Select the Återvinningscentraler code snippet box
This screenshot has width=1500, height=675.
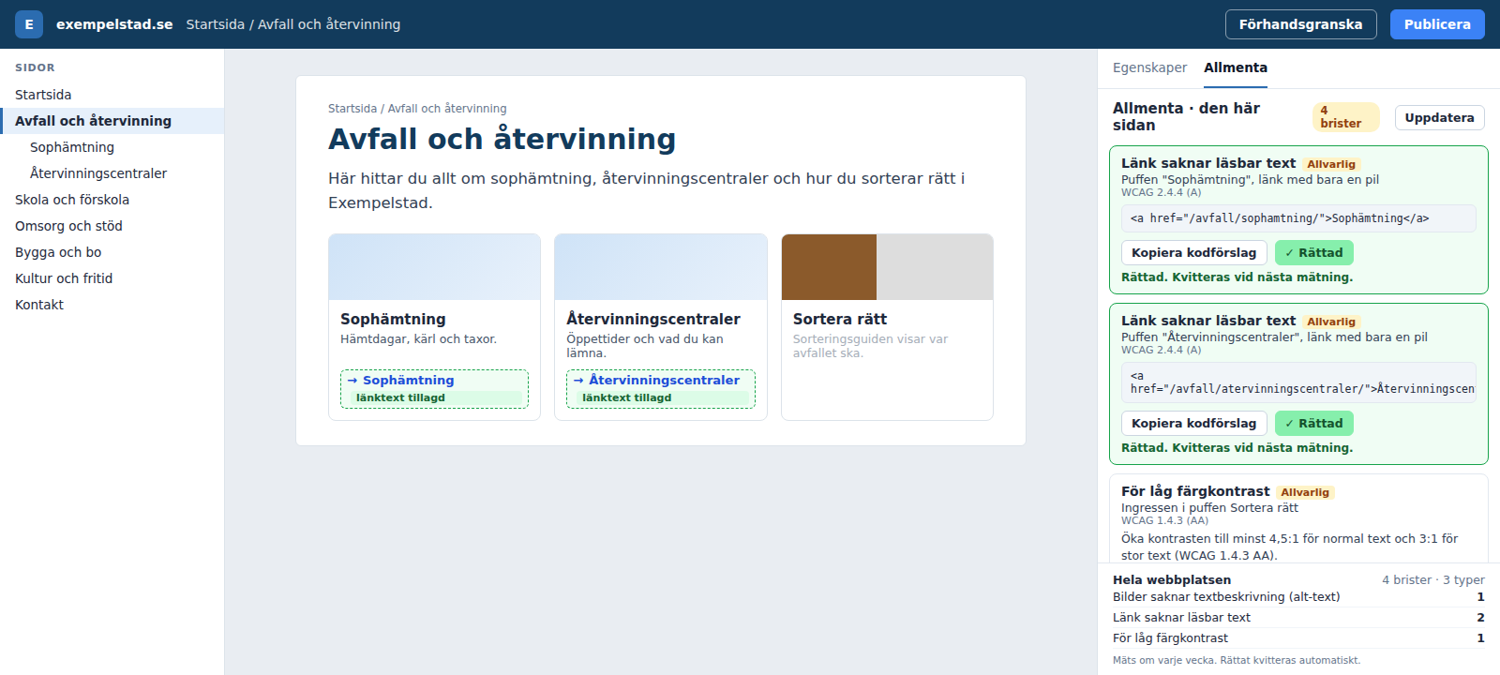pyautogui.click(x=1298, y=382)
